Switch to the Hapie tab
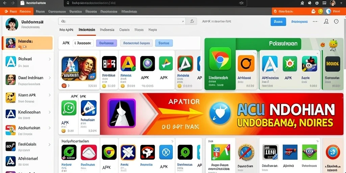Image resolution: width=346 pixels, height=173 pixels. pyautogui.click(x=153, y=30)
